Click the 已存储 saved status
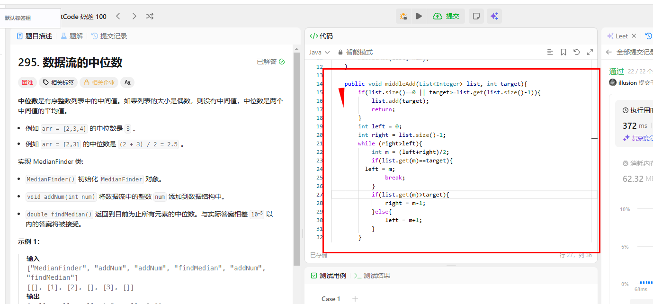This screenshot has height=304, width=653. (x=318, y=255)
